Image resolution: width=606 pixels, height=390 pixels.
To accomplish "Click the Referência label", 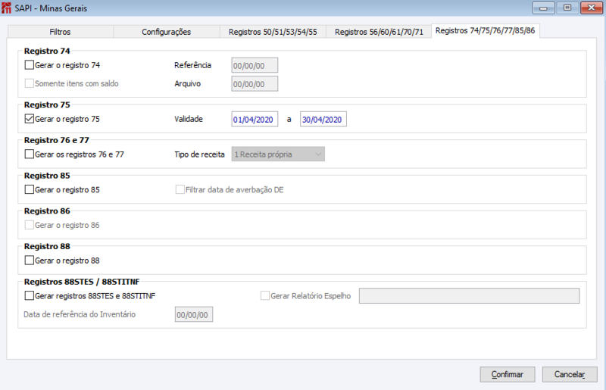I will [192, 65].
